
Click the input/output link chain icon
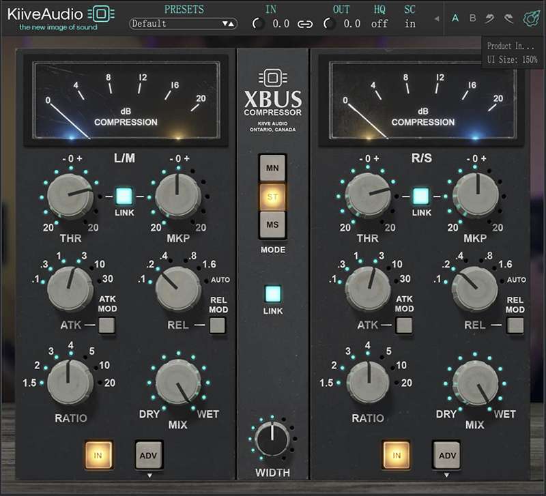[305, 24]
